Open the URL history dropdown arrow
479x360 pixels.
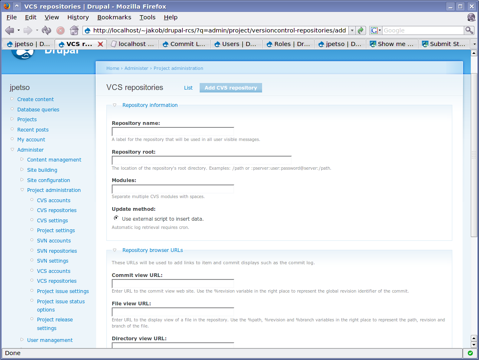pyautogui.click(x=352, y=30)
